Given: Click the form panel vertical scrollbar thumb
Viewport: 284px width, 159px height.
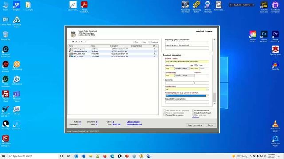Looking at the screenshot, I should [215, 97].
